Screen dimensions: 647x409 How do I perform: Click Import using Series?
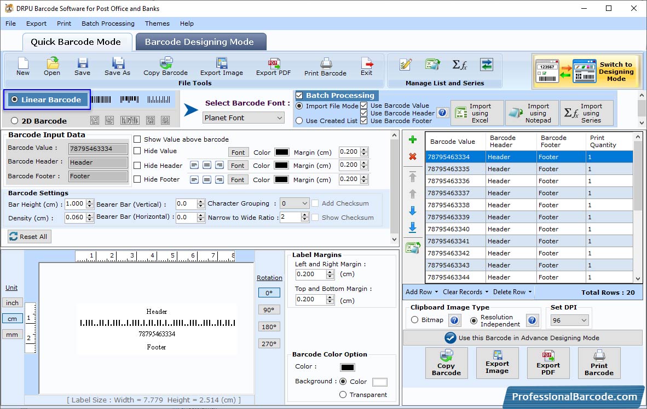coord(586,113)
